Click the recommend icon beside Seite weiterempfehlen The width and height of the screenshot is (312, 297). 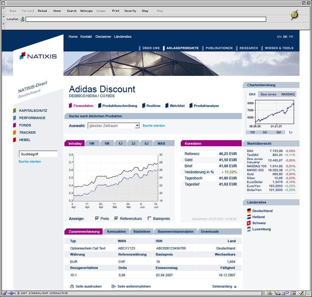point(113,286)
